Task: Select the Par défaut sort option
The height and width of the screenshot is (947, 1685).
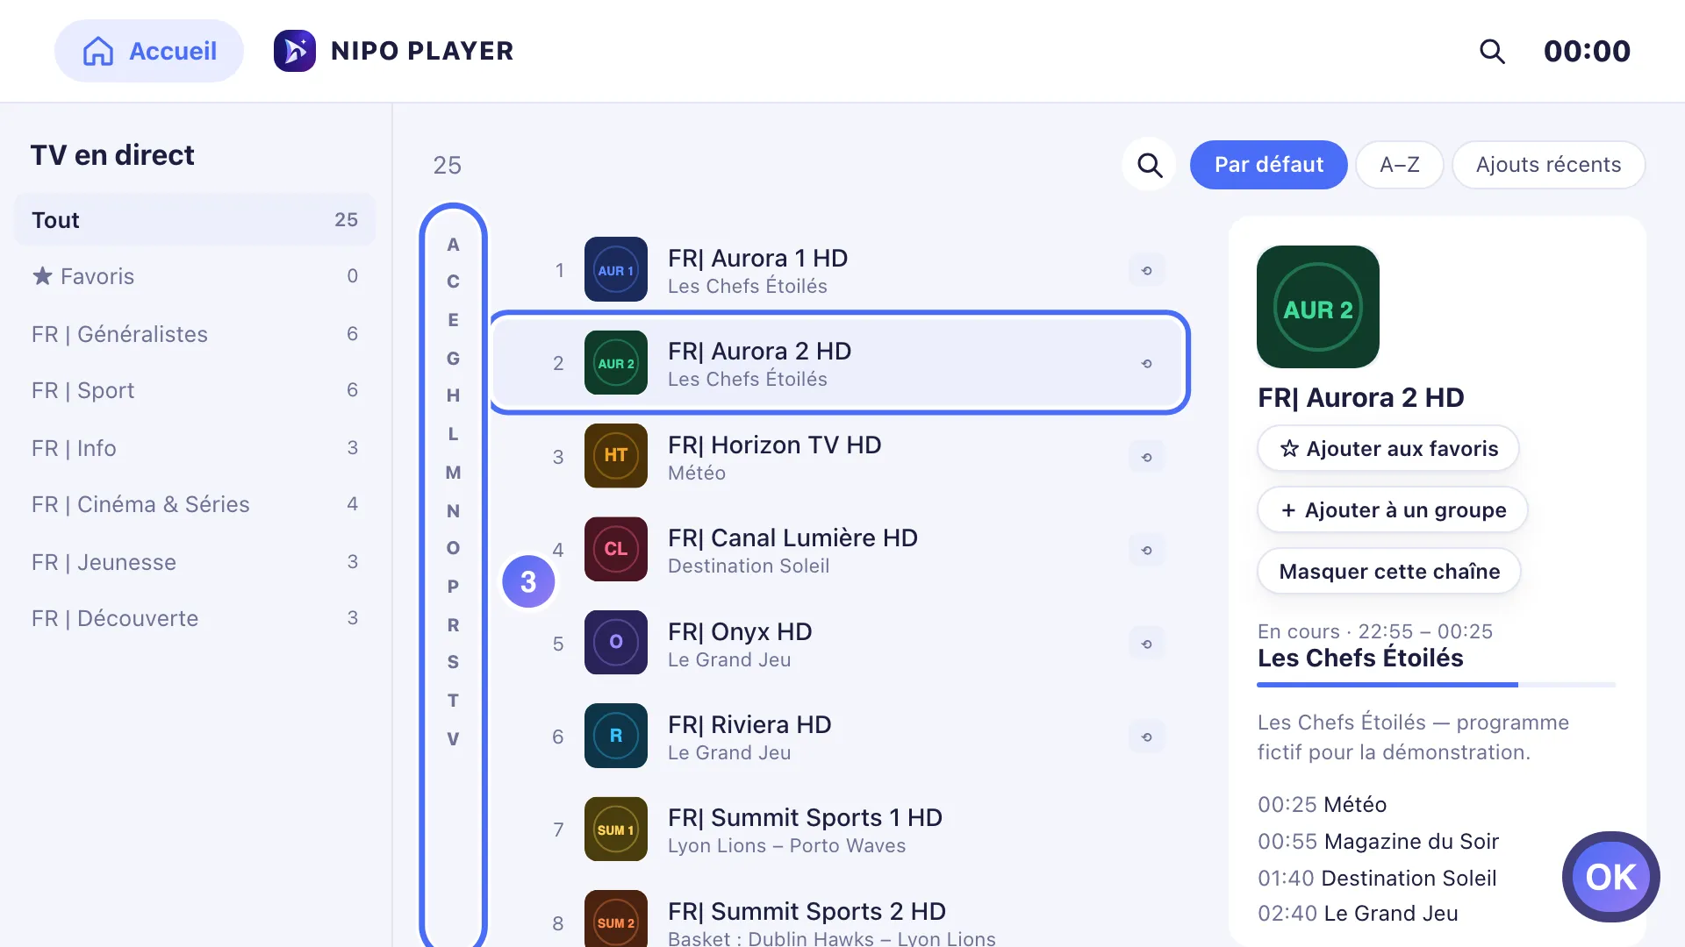Action: pyautogui.click(x=1268, y=165)
